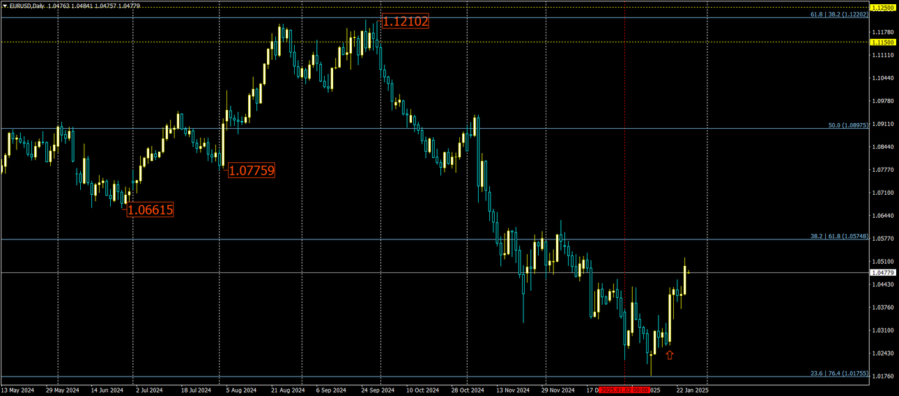Select the 1.06615 price label on chart
This screenshot has width=899, height=396.
(150, 209)
